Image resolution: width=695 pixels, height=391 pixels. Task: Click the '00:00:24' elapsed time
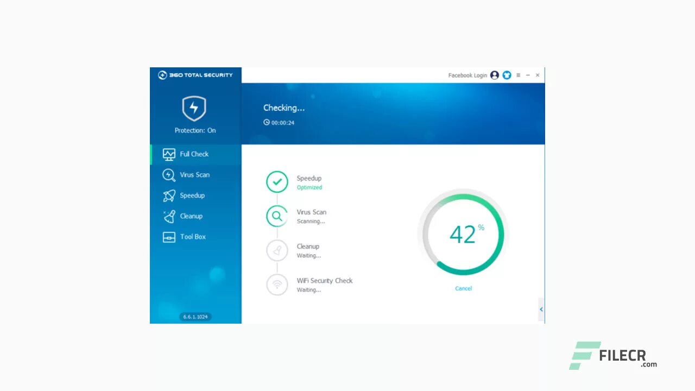point(283,123)
